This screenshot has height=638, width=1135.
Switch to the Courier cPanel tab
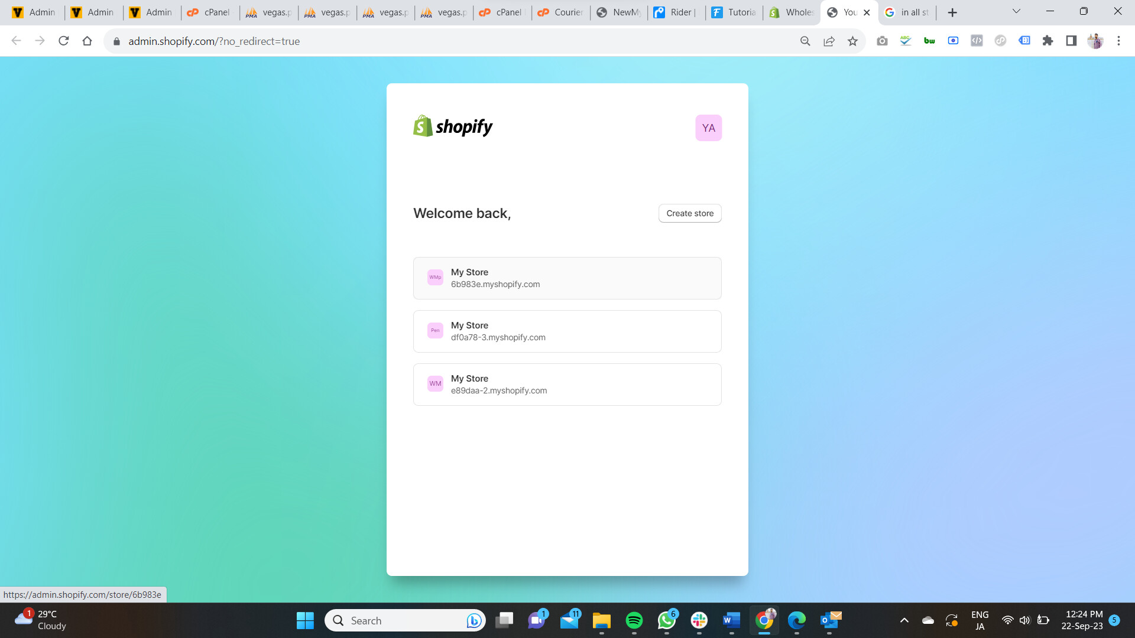[x=560, y=12]
